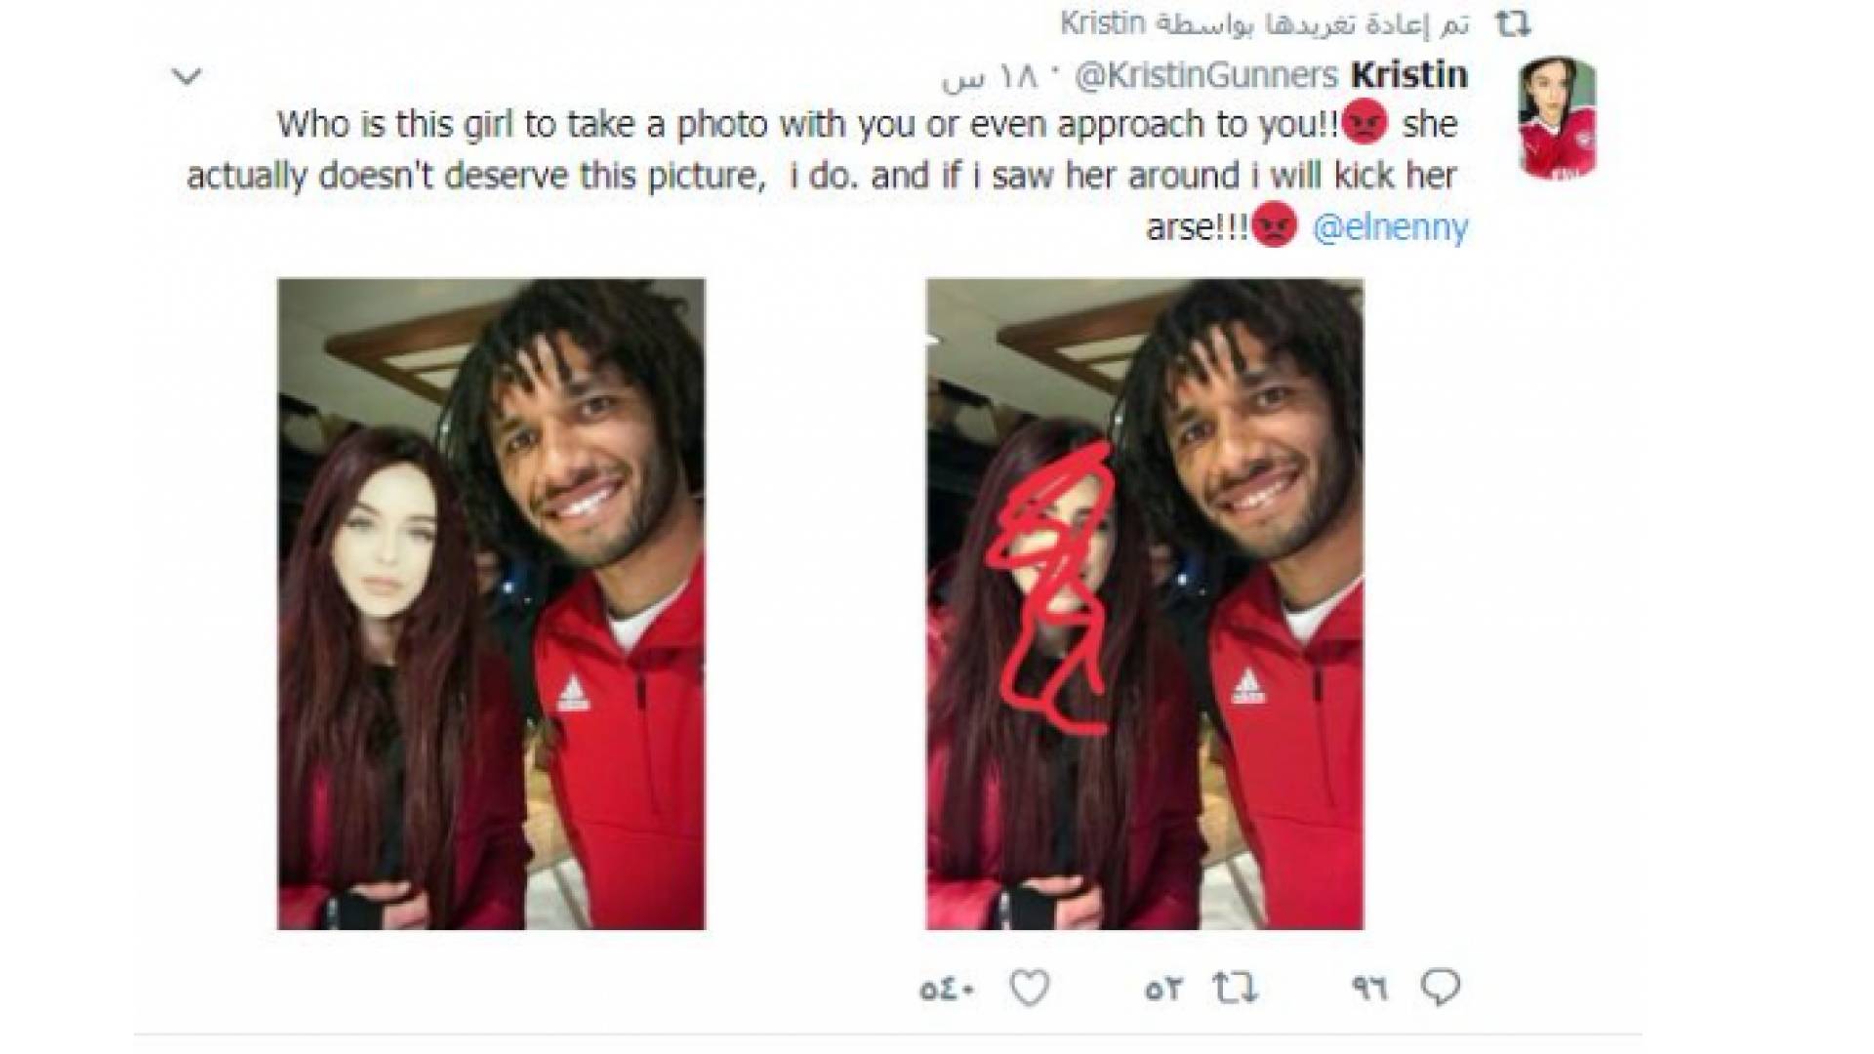Click the retweet count ٥٢
The image size is (1874, 1054).
1163,991
